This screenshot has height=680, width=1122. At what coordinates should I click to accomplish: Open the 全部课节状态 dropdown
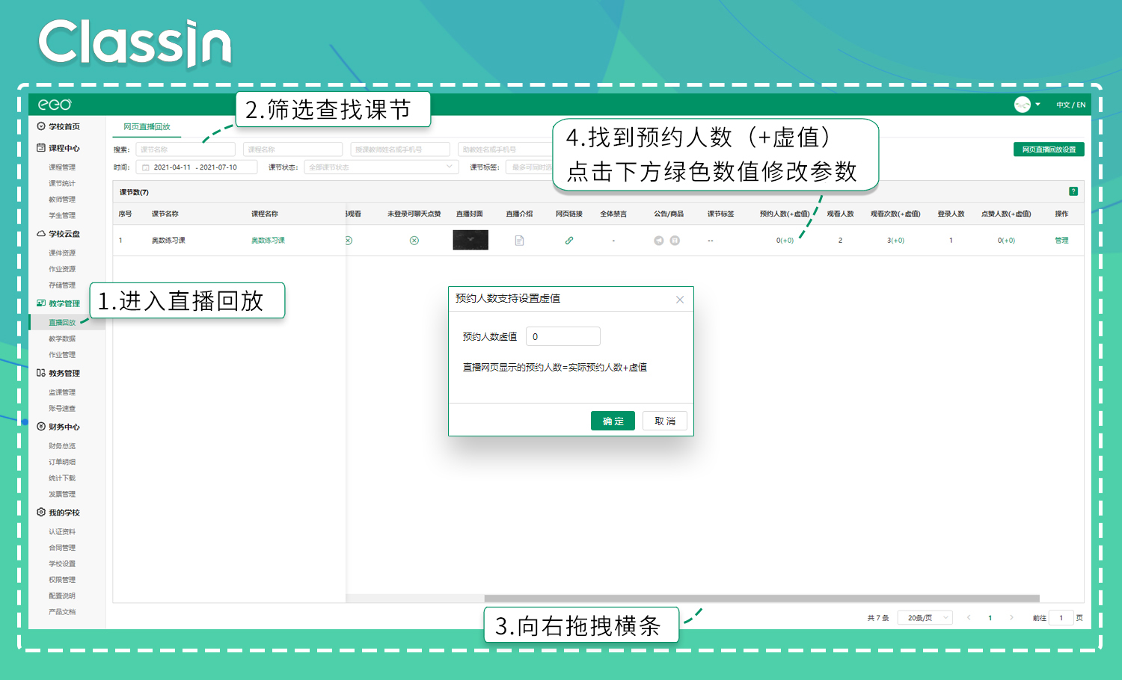click(381, 167)
